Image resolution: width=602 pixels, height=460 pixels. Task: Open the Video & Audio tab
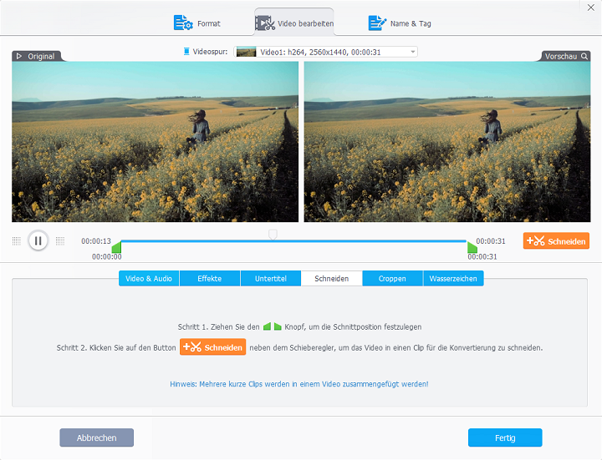tap(149, 279)
